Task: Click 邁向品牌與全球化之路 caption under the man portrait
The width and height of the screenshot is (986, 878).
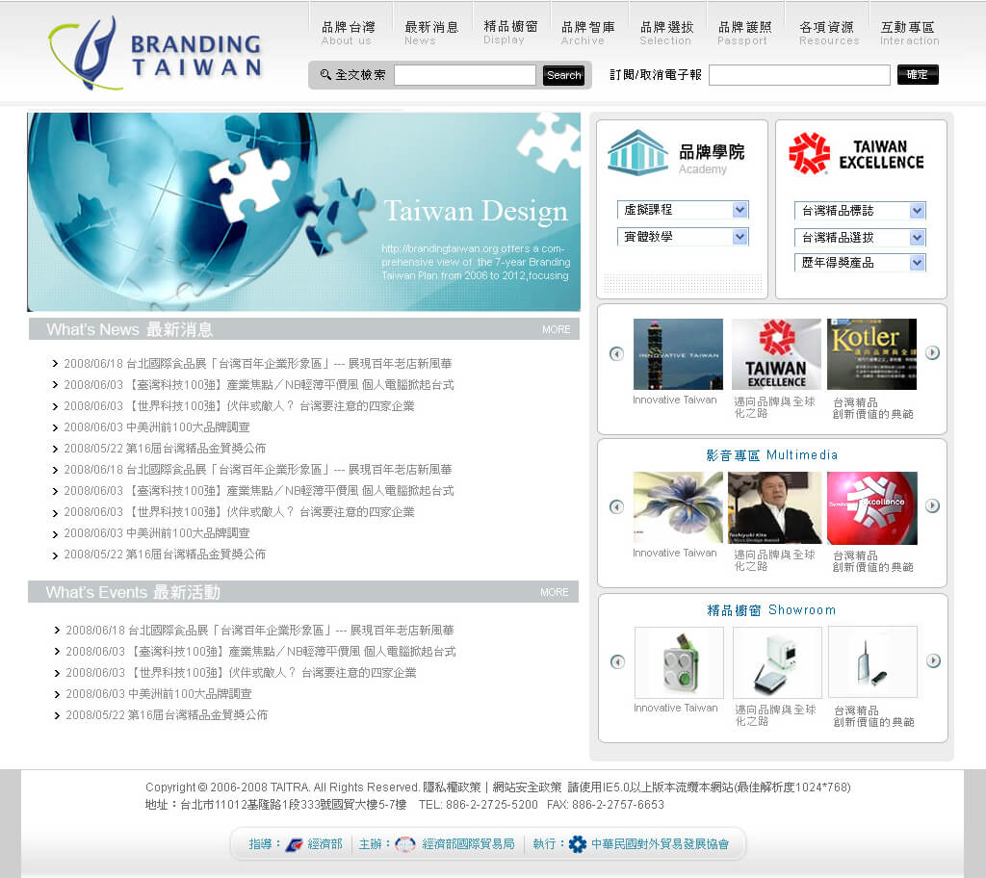Action: (775, 560)
